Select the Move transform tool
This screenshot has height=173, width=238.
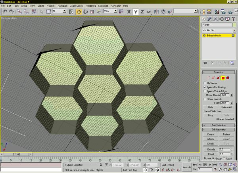click(x=79, y=11)
